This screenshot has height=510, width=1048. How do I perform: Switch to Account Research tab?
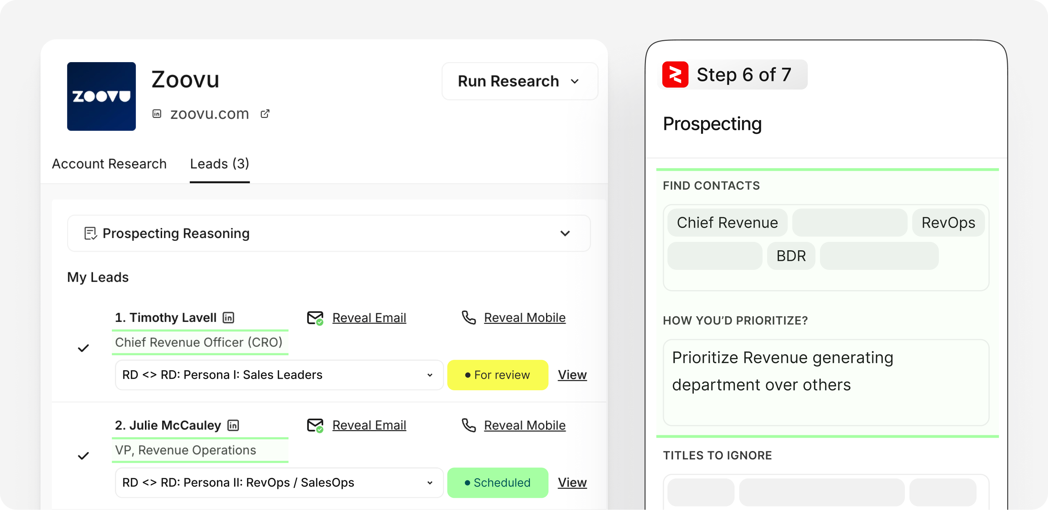point(109,164)
